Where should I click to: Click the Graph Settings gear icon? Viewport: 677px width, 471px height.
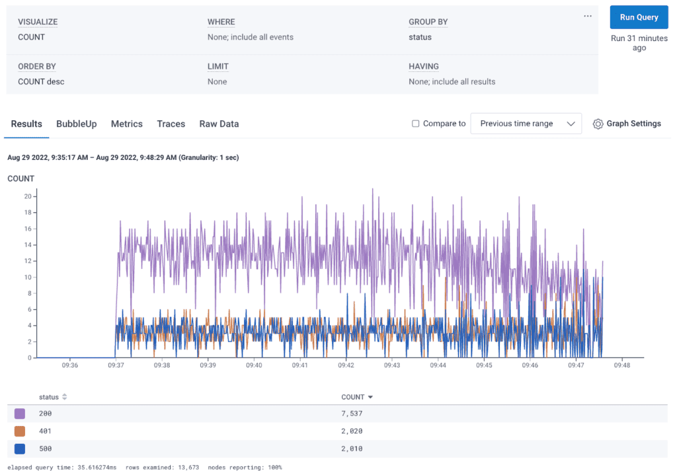click(x=598, y=124)
